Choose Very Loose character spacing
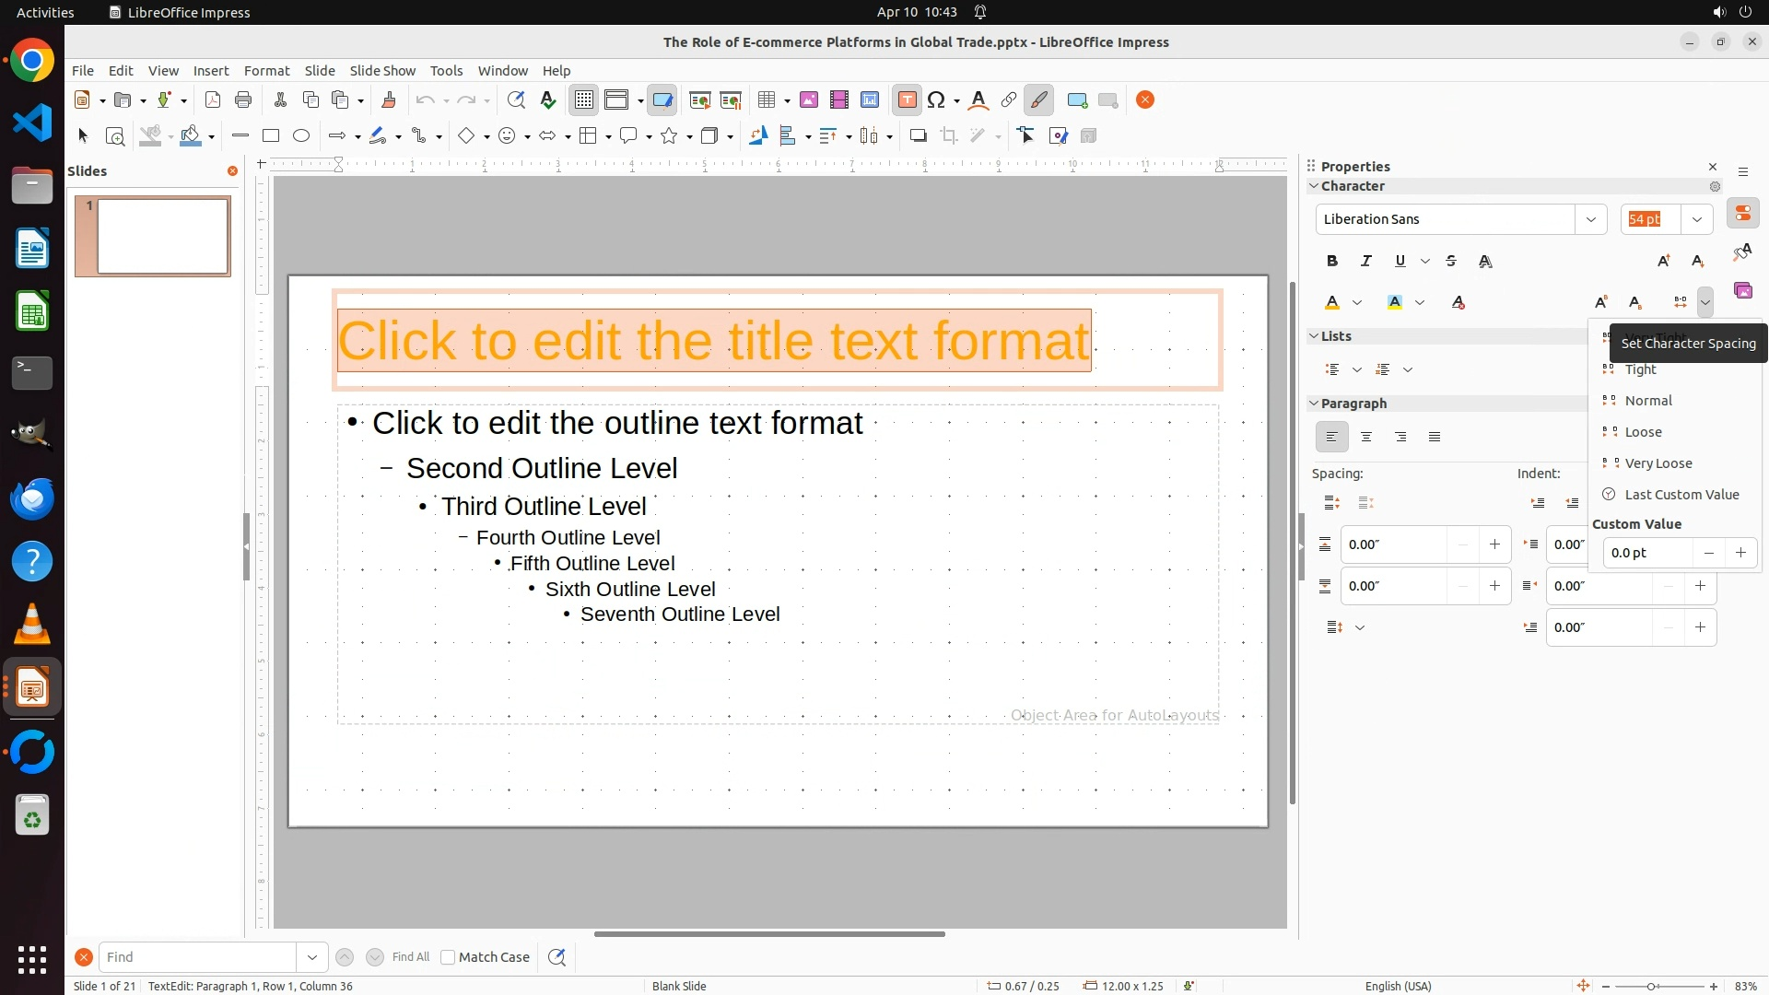This screenshot has height=995, width=1769. coord(1658,463)
